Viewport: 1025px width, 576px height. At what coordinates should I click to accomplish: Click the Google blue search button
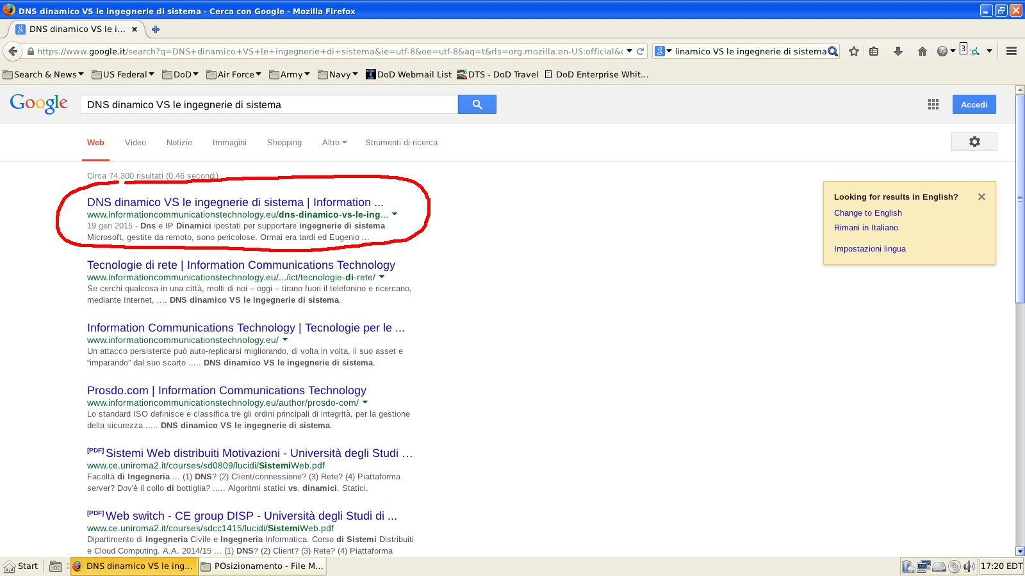[x=477, y=104]
